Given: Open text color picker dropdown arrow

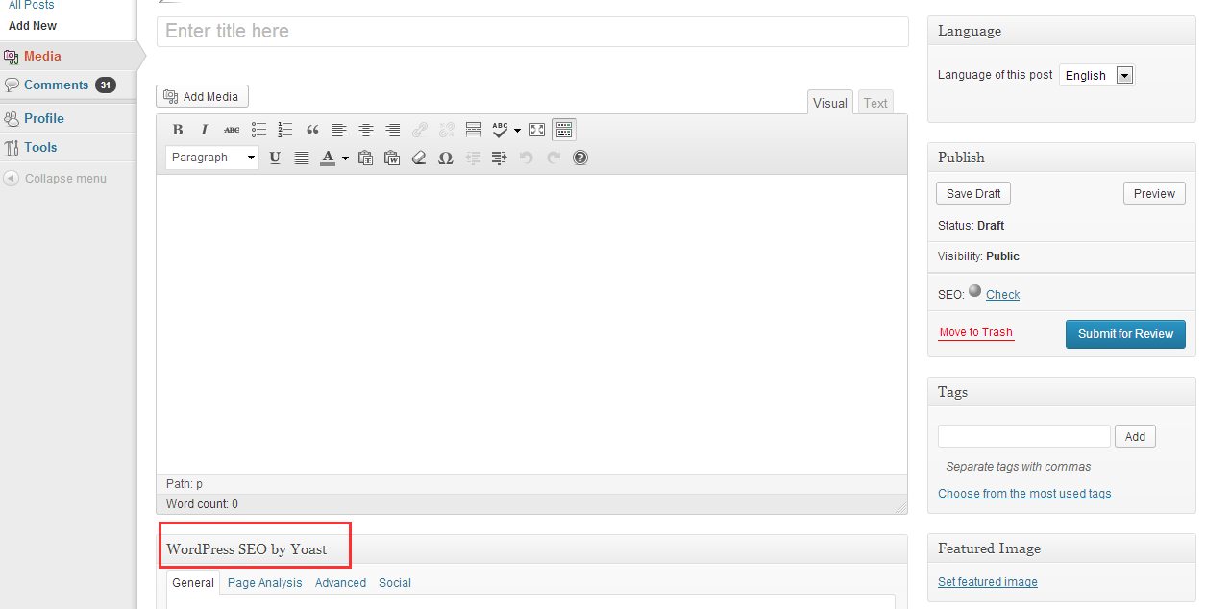Looking at the screenshot, I should pyautogui.click(x=345, y=158).
